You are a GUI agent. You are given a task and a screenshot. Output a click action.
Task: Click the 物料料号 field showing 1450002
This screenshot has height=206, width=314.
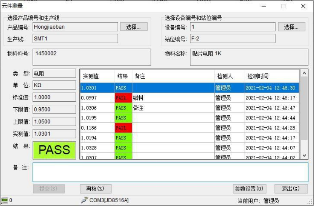coord(91,57)
